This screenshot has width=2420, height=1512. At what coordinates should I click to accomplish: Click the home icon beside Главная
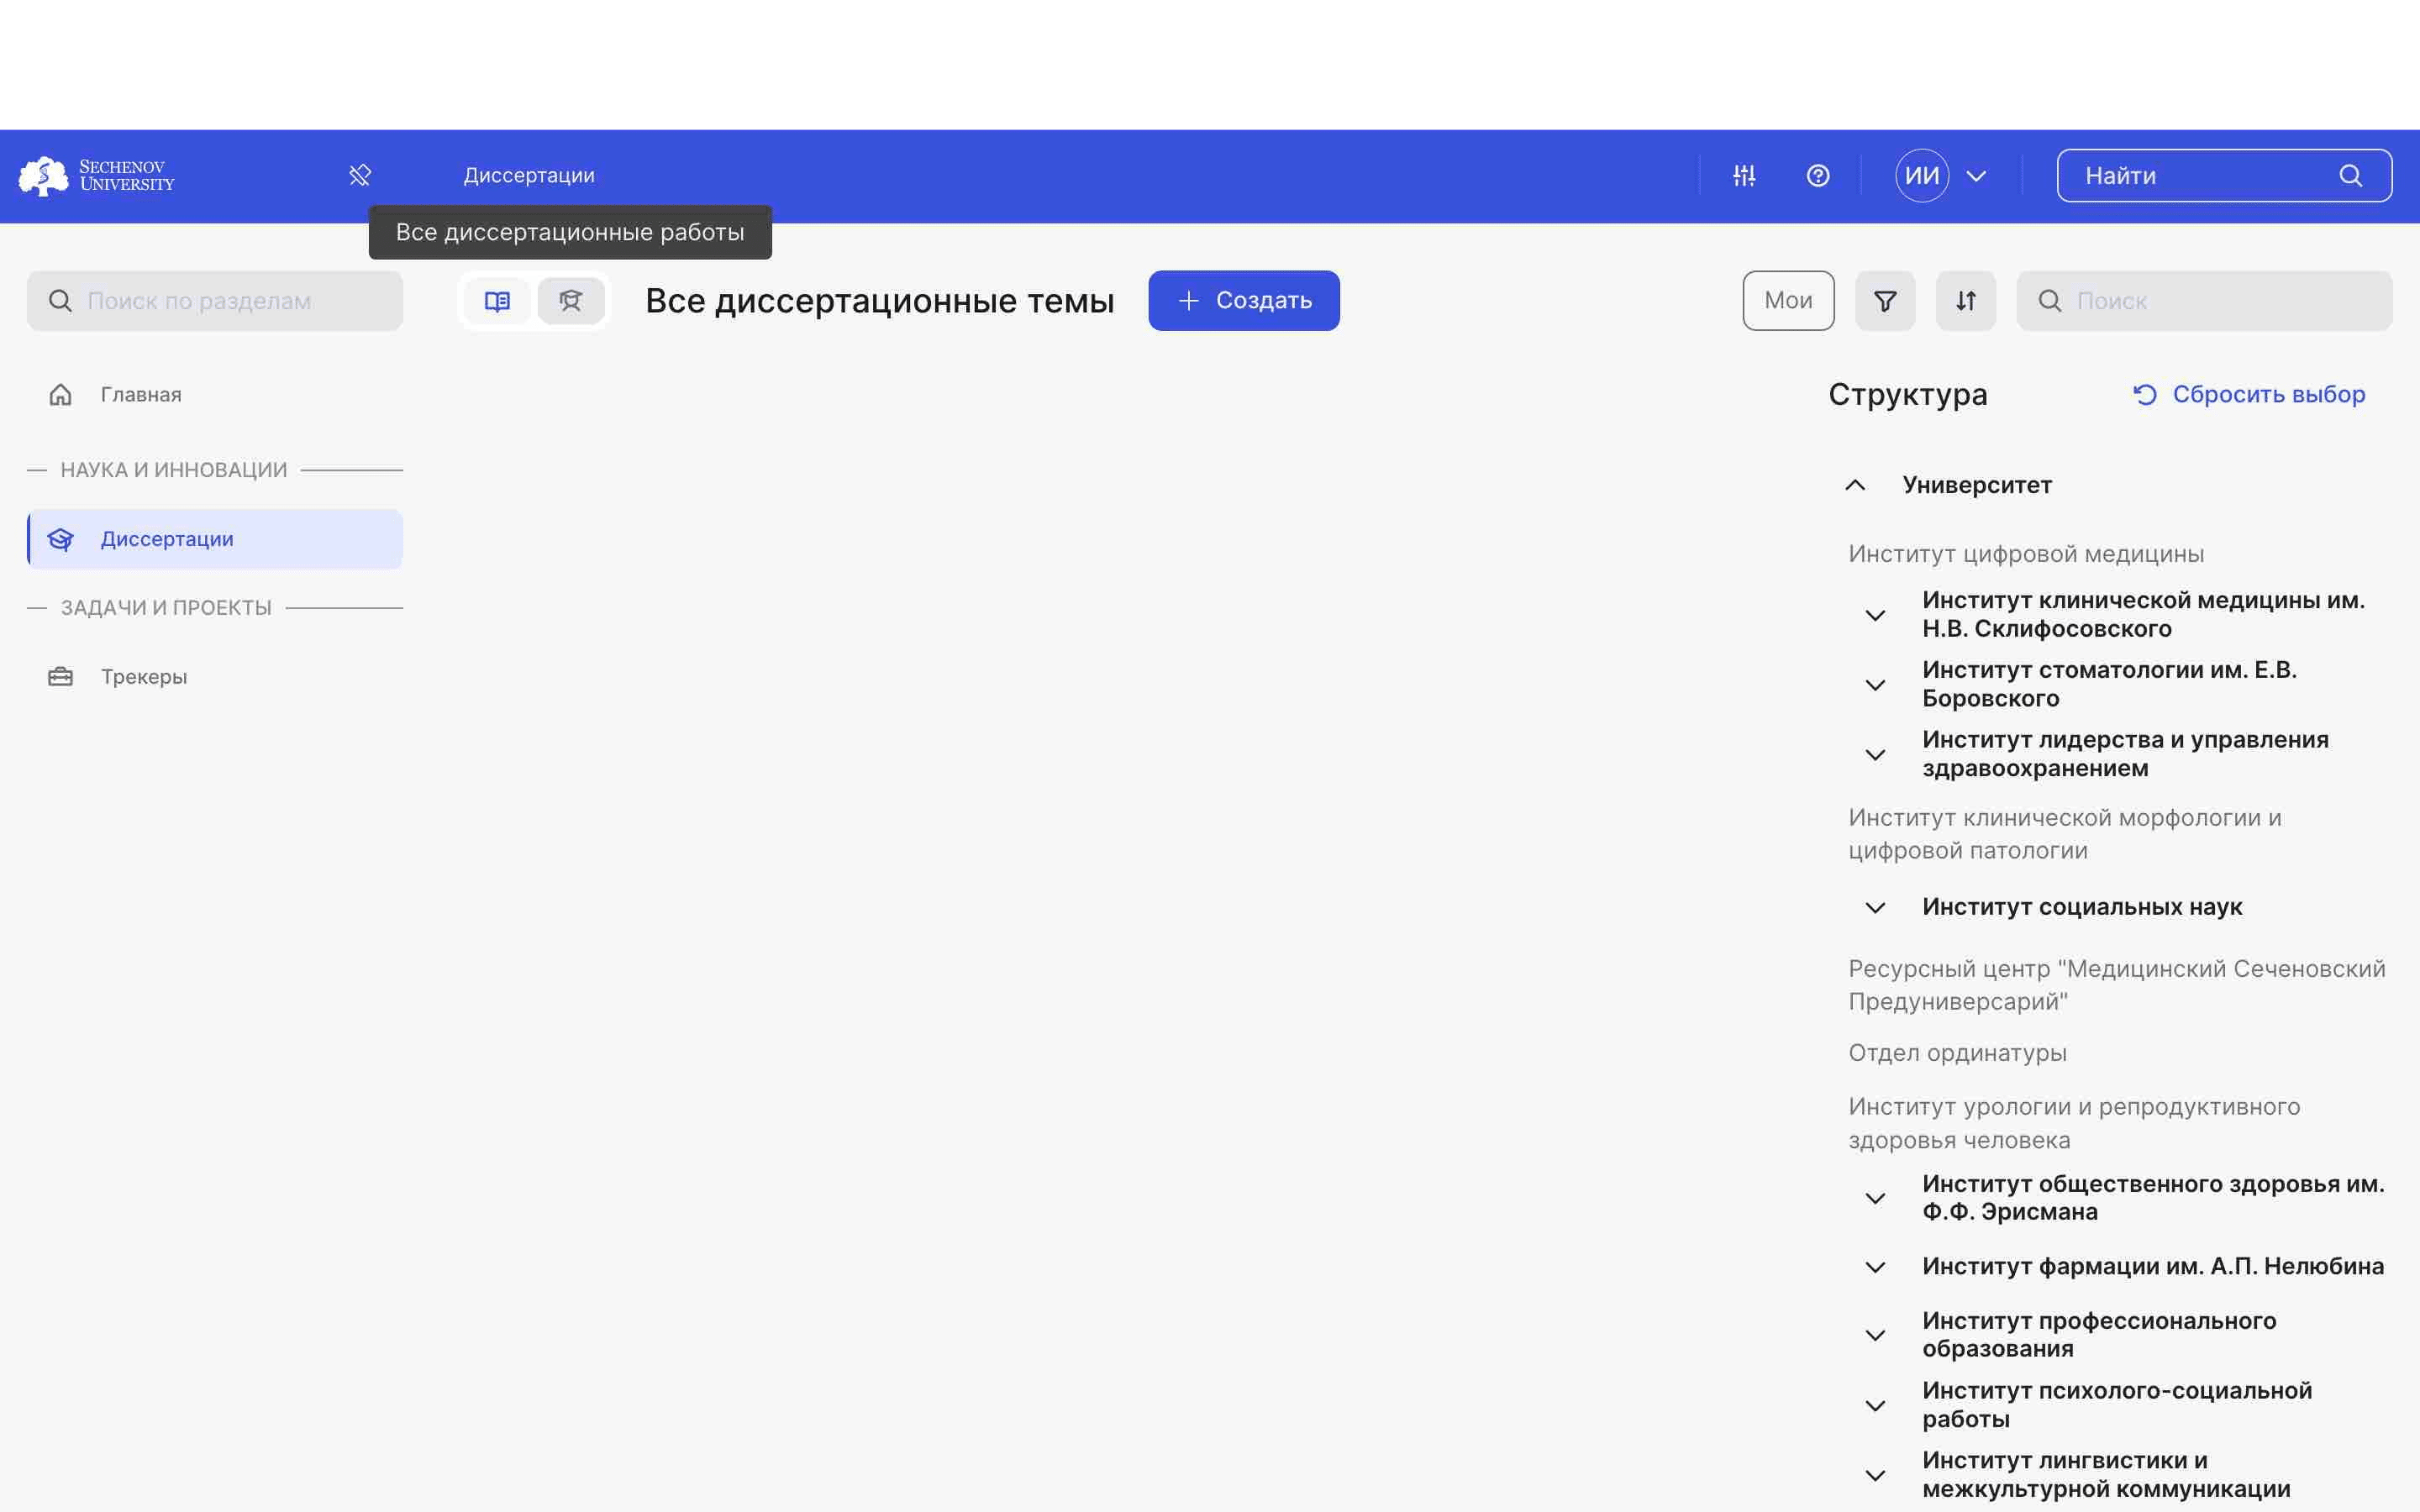coord(60,395)
